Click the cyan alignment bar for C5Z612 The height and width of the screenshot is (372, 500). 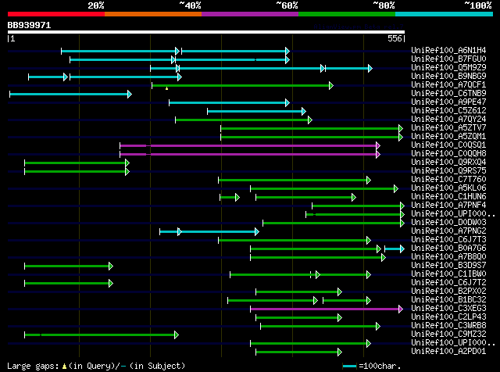click(x=257, y=111)
